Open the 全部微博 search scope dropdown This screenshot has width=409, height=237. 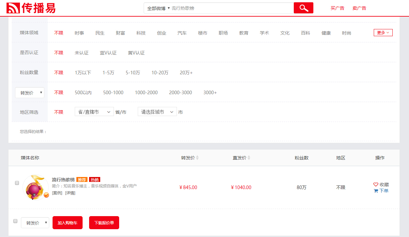pos(158,8)
